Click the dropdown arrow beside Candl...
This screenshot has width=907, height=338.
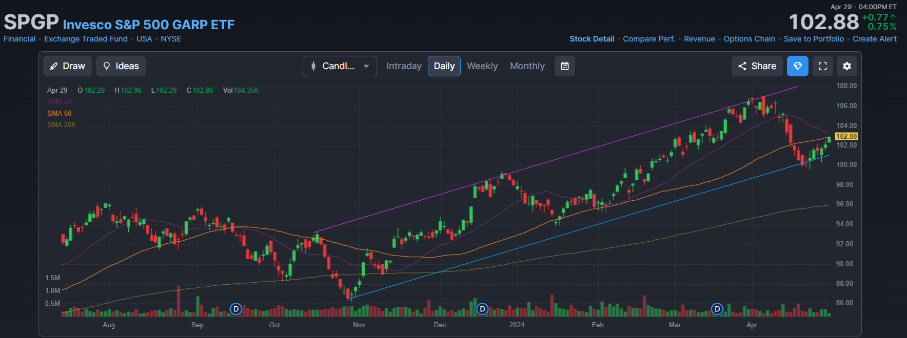coord(366,66)
